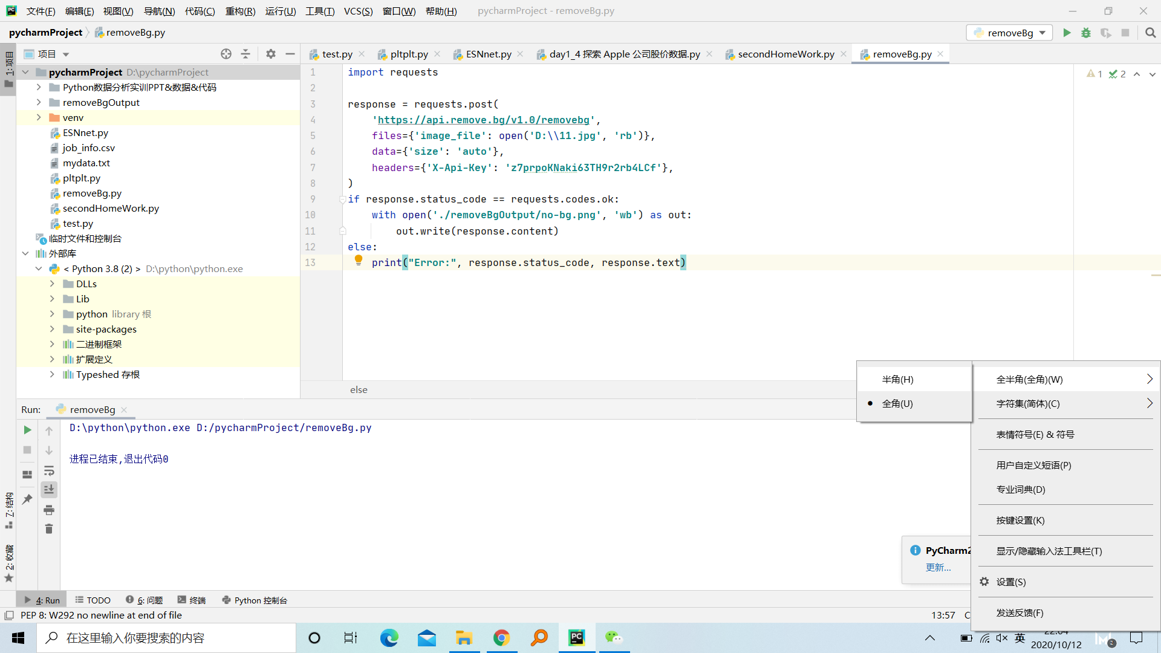Image resolution: width=1161 pixels, height=653 pixels.
Task: Click the Debug icon in toolbar
Action: (1087, 33)
